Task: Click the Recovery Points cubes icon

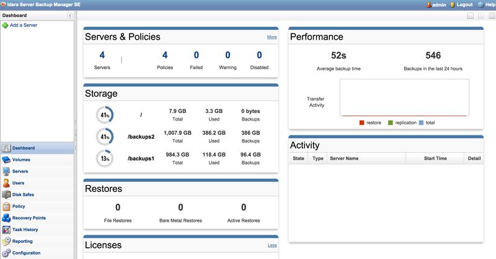Action: [6, 218]
